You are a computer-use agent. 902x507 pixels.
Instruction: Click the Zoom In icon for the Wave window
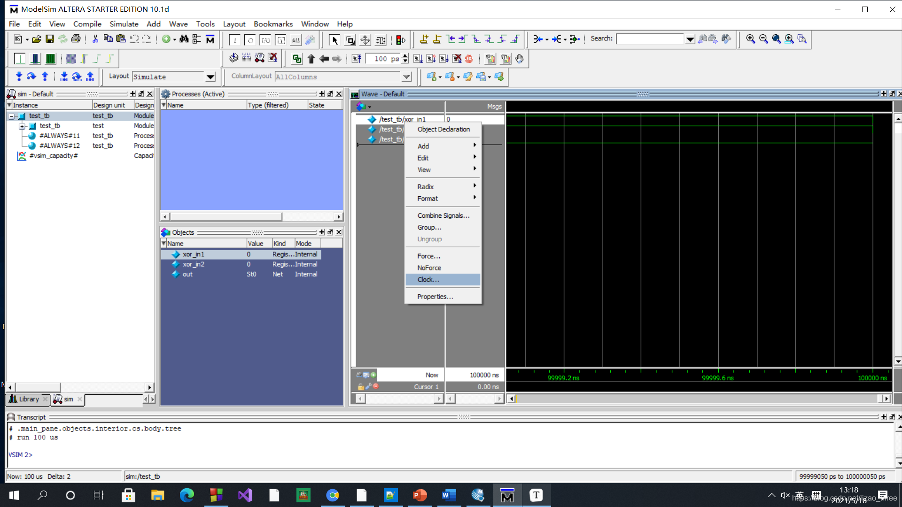point(750,39)
